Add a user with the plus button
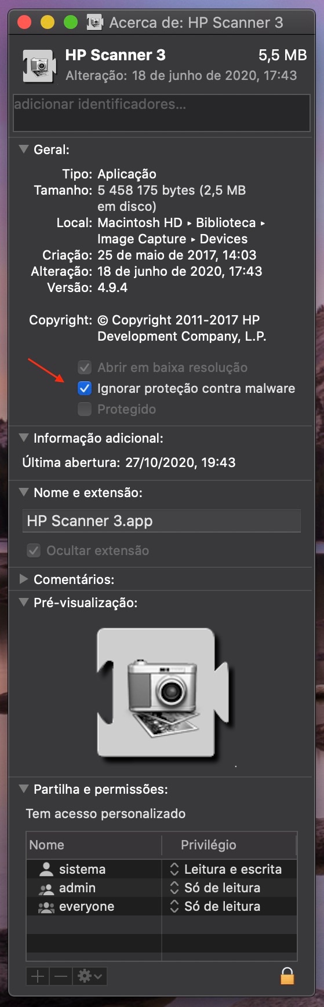The height and width of the screenshot is (1007, 324). click(38, 976)
